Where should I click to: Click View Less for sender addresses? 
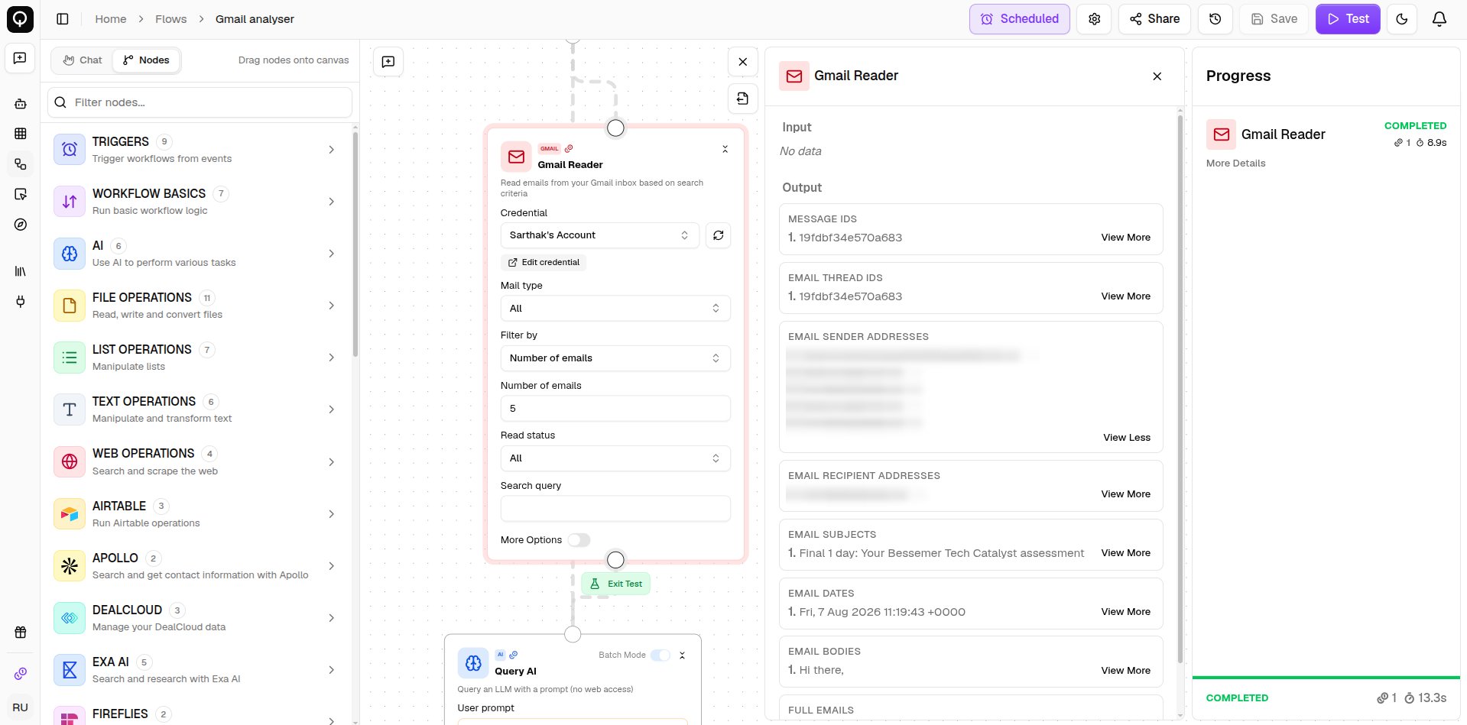tap(1127, 438)
